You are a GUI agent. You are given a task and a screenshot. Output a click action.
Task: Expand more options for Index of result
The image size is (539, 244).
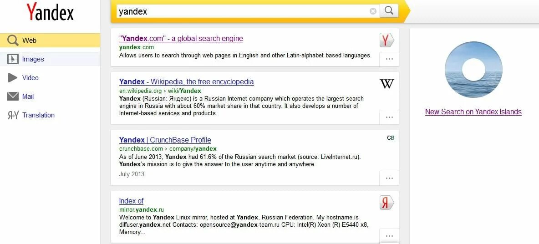(389, 236)
